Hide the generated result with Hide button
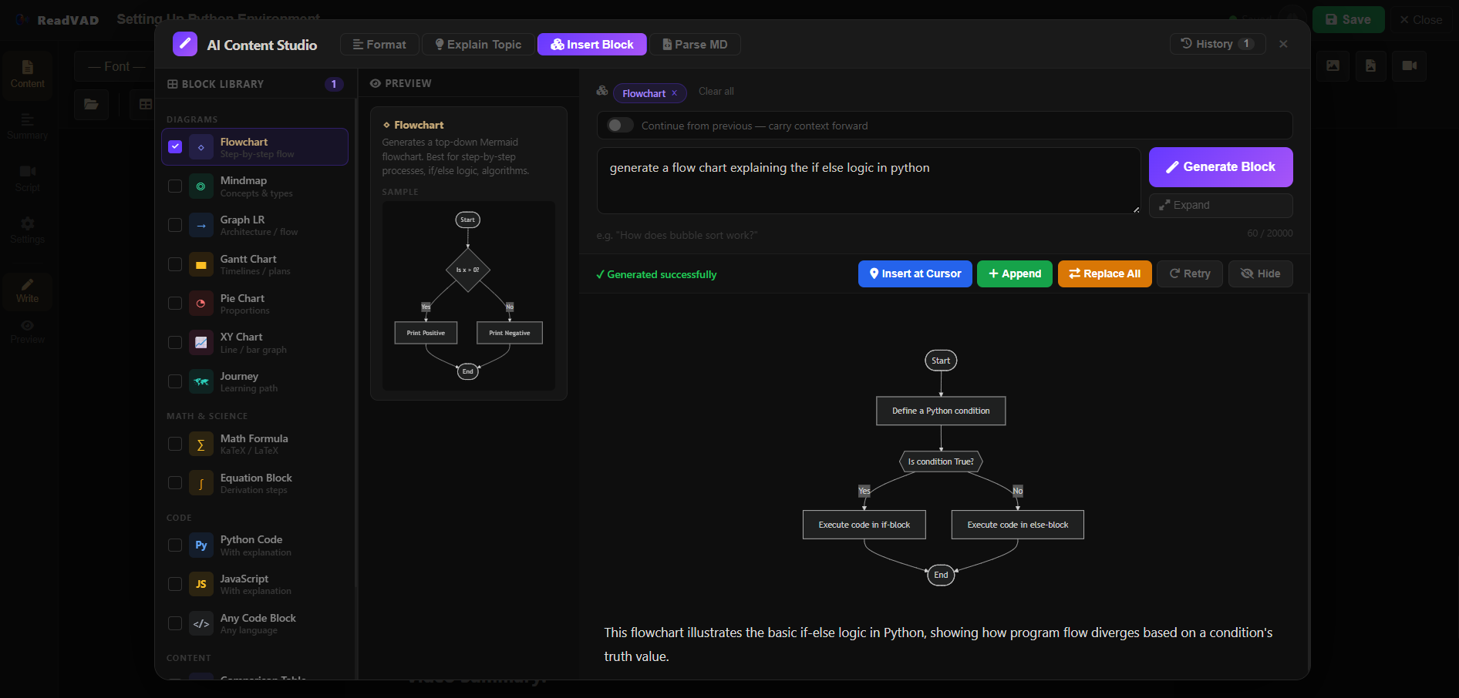 click(x=1261, y=273)
